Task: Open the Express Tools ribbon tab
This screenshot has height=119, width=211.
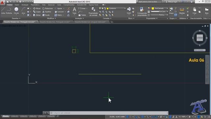Action: [x=94, y=5]
